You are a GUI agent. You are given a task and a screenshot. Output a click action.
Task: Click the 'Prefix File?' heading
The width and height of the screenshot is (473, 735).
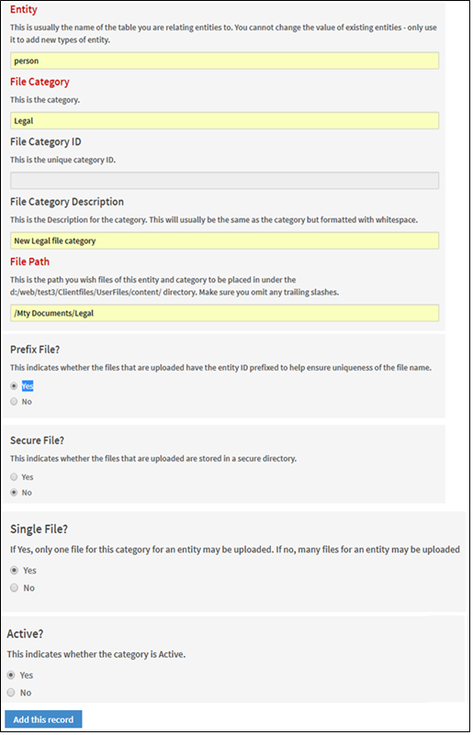(x=33, y=350)
